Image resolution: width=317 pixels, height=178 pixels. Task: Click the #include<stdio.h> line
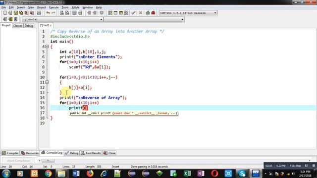[x=70, y=37]
